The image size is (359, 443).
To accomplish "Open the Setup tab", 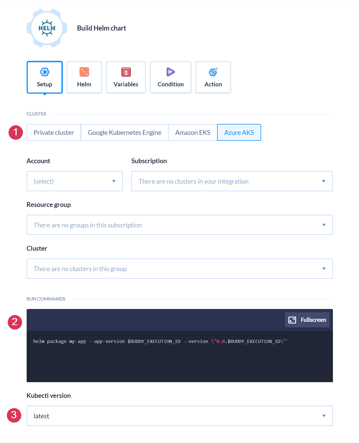I will tap(45, 77).
